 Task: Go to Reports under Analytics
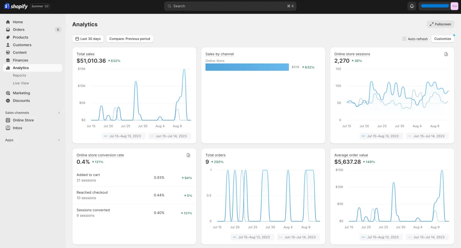pos(19,75)
